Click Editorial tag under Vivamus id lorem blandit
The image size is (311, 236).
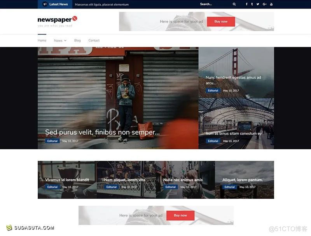click(52, 187)
